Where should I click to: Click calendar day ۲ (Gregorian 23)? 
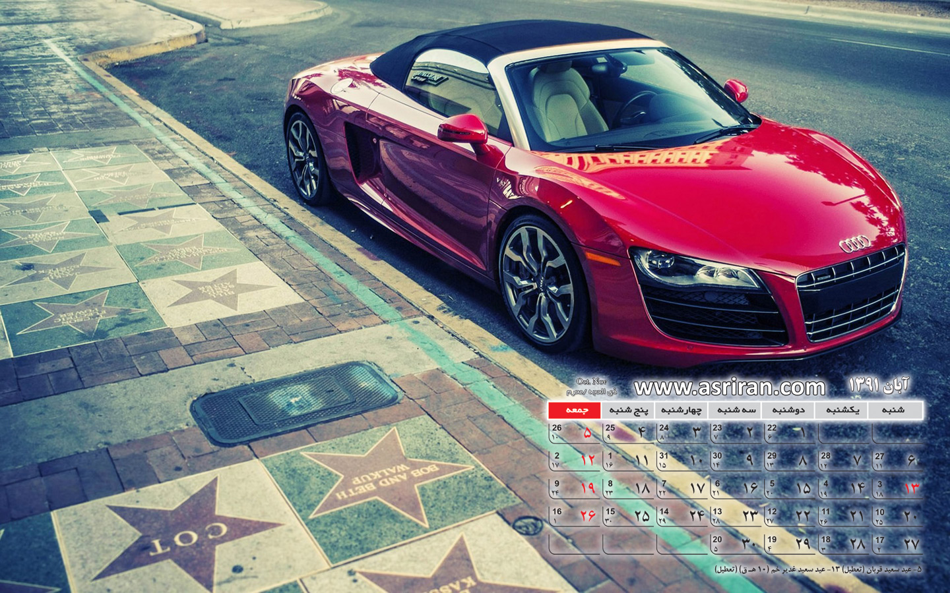coord(737,433)
